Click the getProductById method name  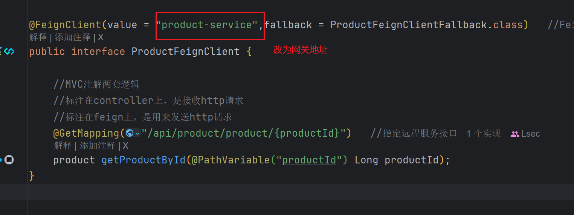(x=143, y=160)
